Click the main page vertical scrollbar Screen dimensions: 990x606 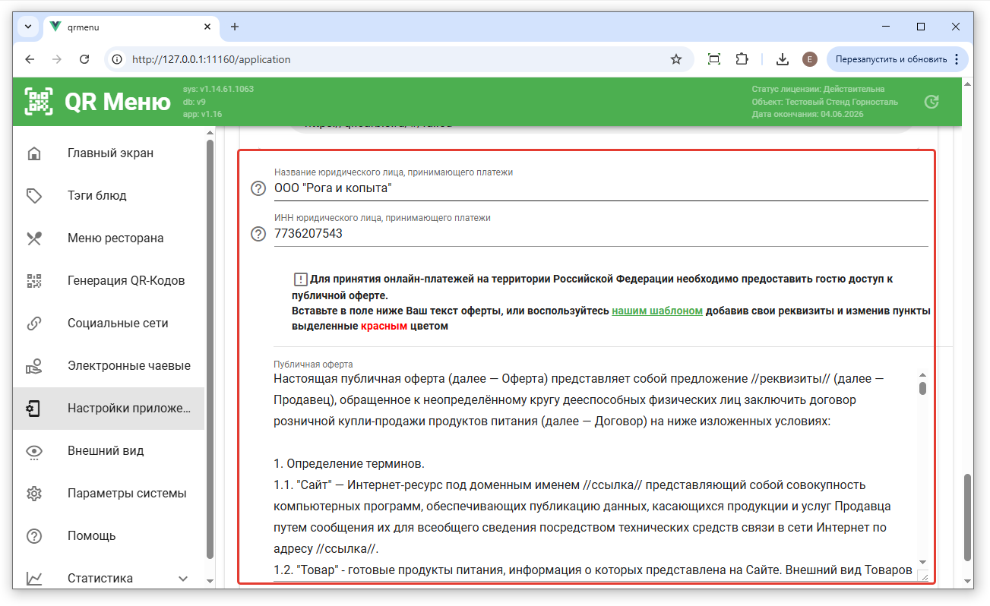click(x=967, y=516)
